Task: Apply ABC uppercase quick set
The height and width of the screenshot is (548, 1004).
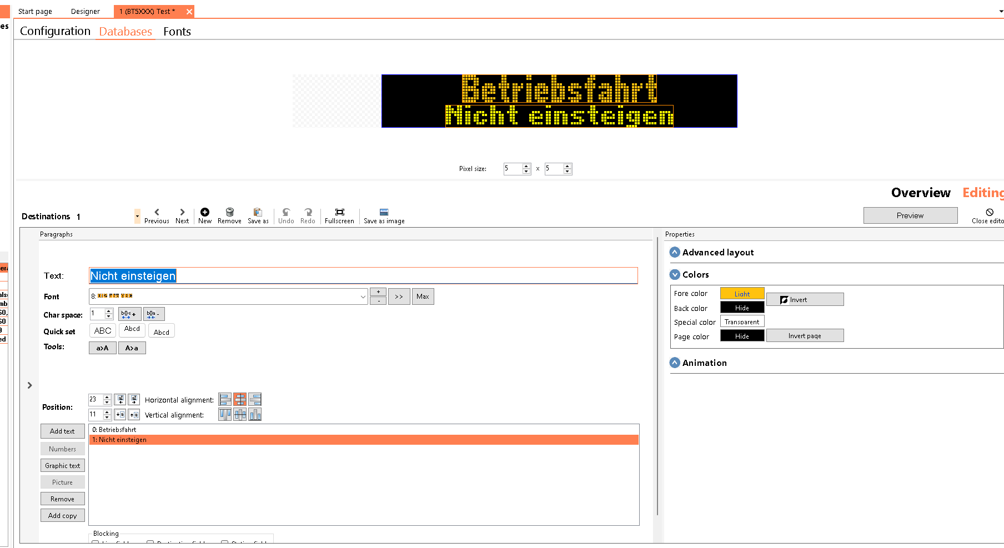Action: pyautogui.click(x=103, y=331)
